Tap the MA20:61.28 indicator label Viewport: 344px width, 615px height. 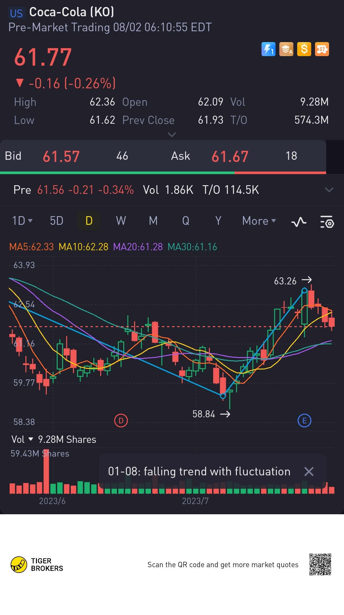138,247
